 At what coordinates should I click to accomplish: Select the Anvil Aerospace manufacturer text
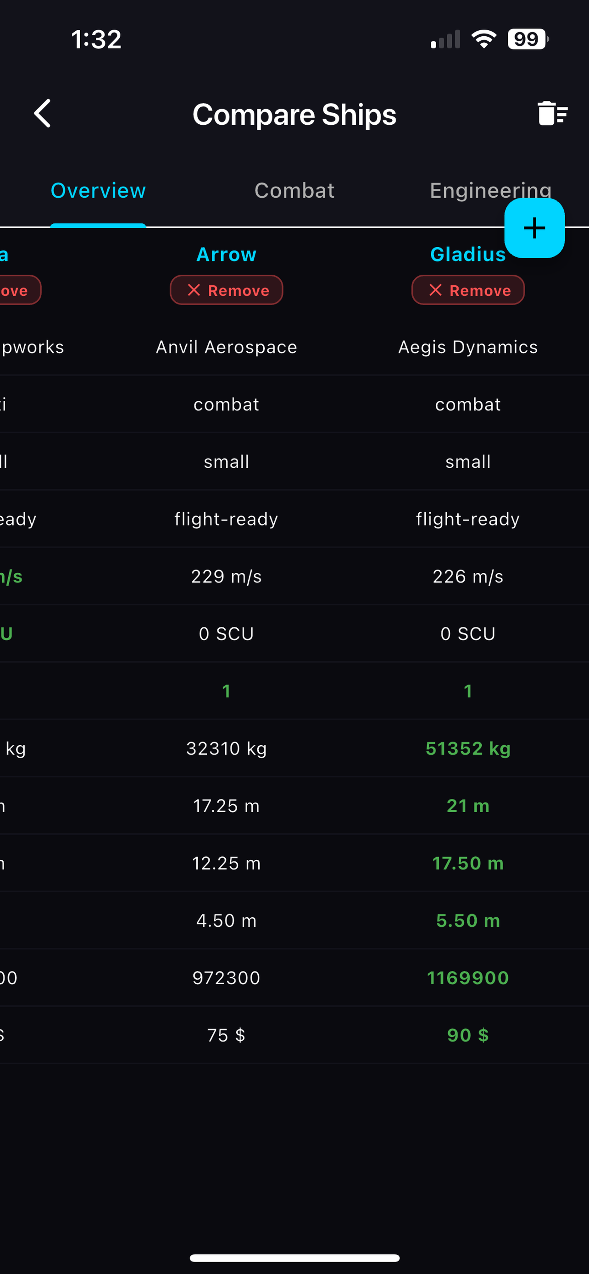click(x=227, y=347)
